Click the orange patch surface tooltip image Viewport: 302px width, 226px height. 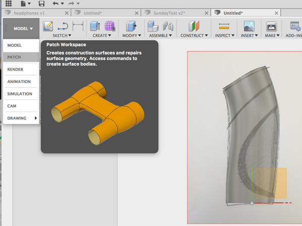click(x=98, y=113)
